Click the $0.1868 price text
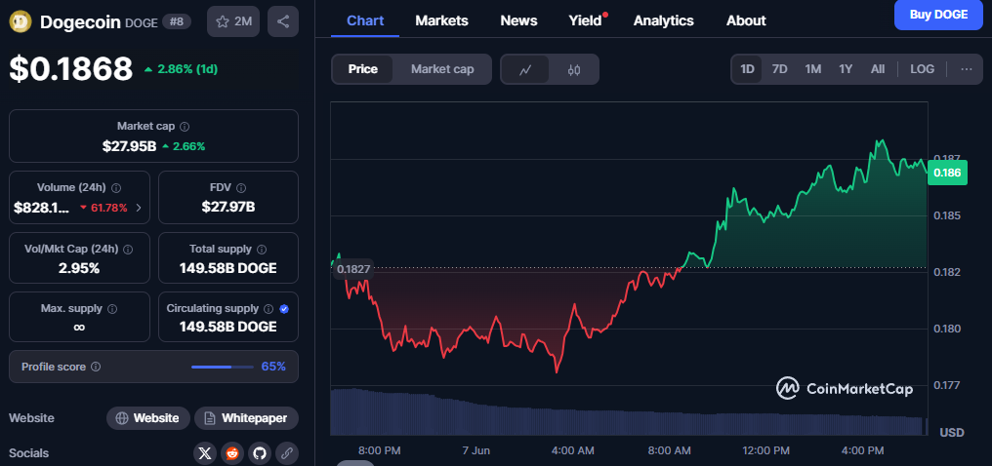The image size is (992, 466). [x=71, y=69]
